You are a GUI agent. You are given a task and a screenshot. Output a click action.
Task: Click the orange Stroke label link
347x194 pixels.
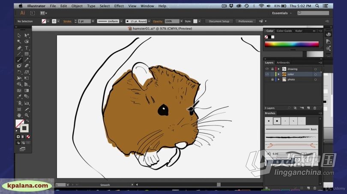(67, 21)
